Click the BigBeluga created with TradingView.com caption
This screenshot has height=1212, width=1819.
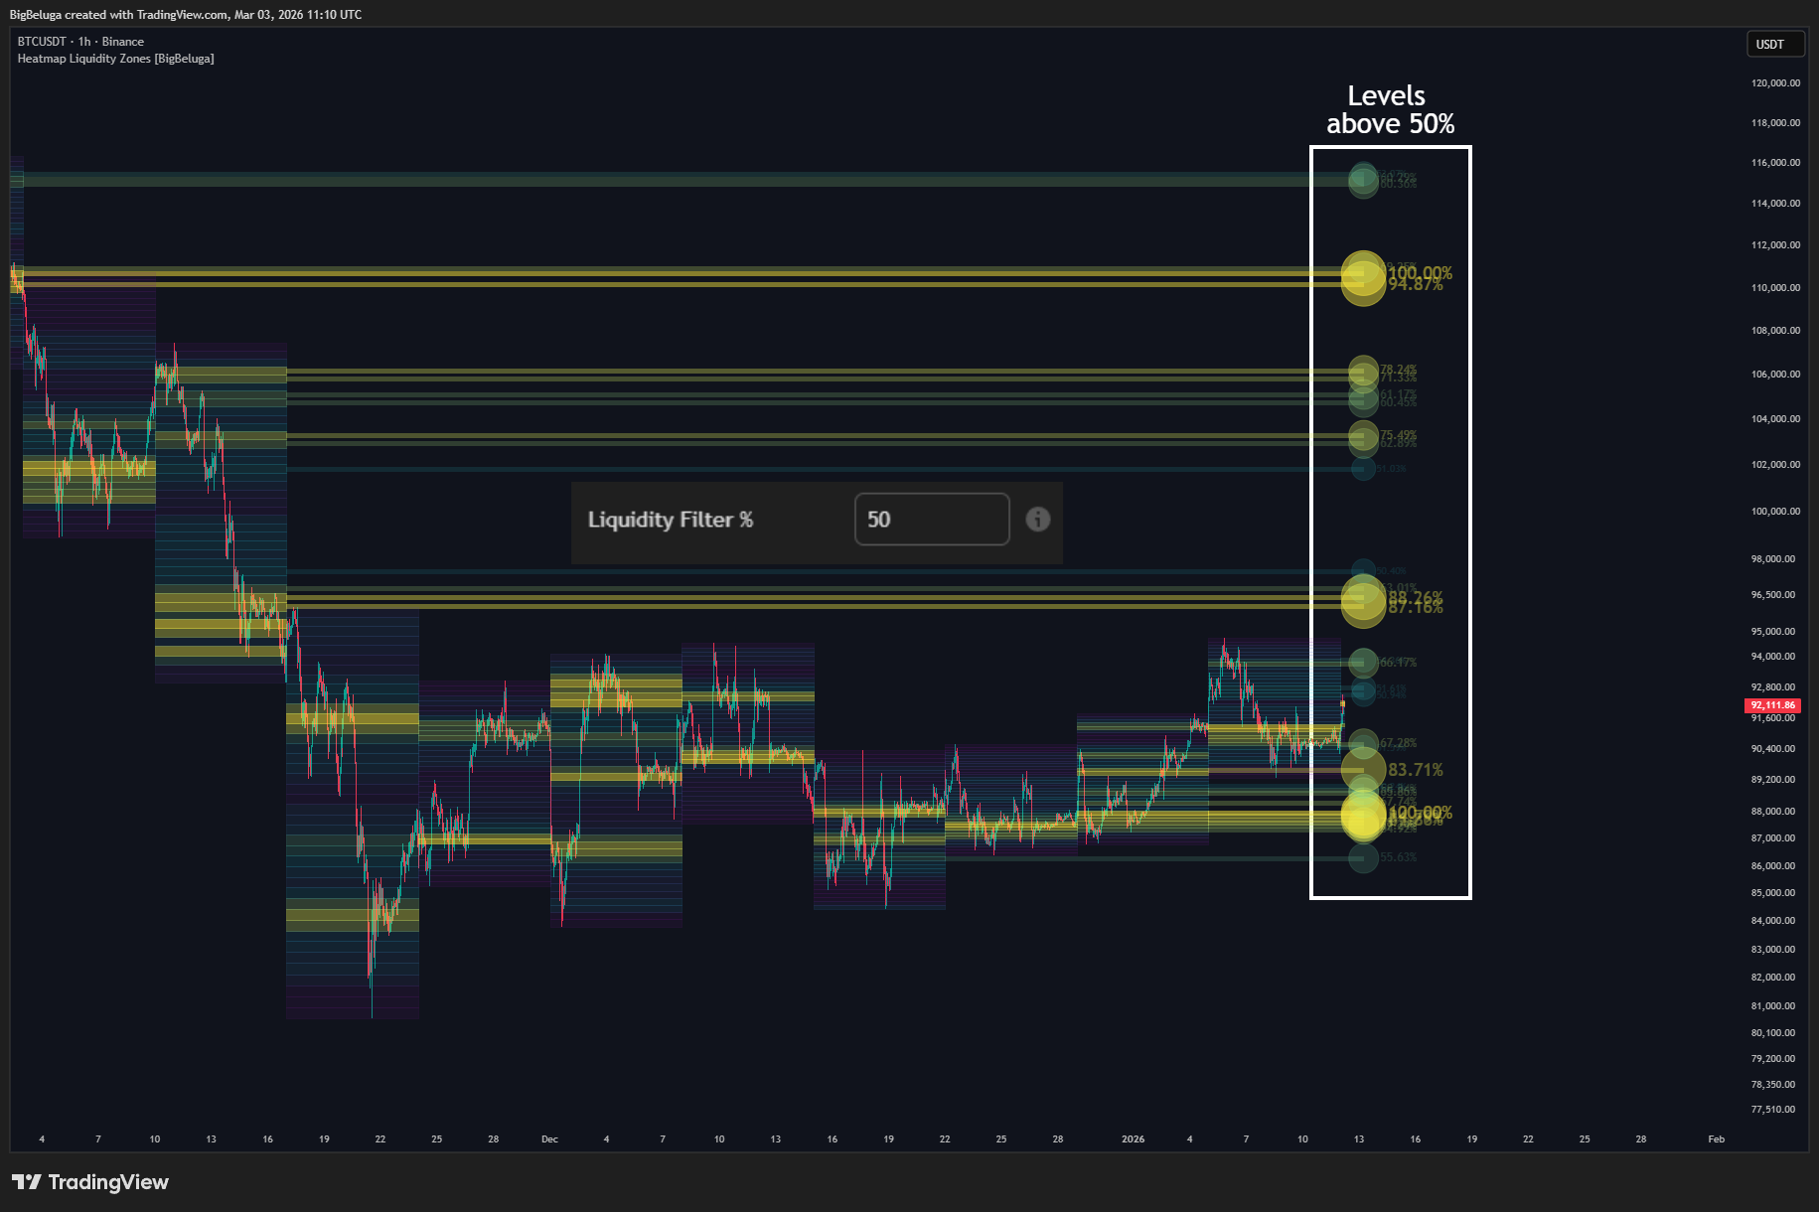coord(186,15)
